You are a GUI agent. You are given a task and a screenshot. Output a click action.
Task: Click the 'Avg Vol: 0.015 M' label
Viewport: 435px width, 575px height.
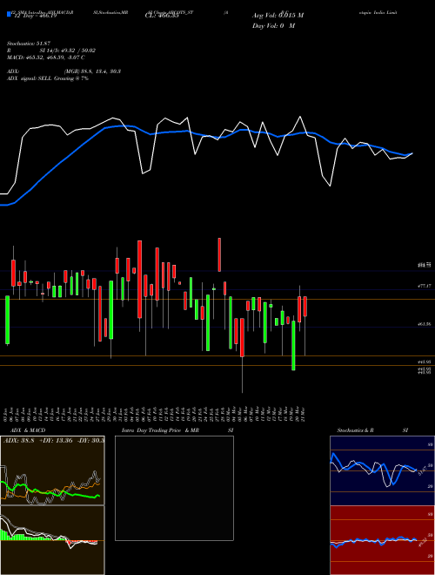pos(278,16)
